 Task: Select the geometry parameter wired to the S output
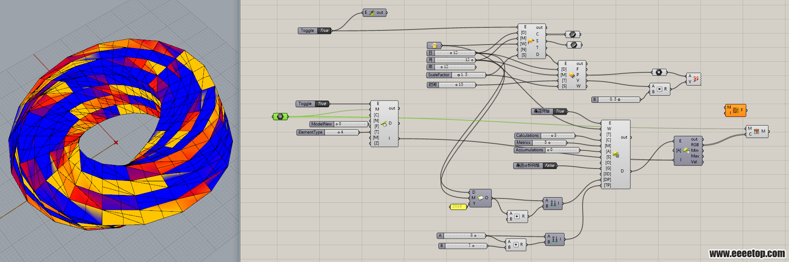(574, 45)
